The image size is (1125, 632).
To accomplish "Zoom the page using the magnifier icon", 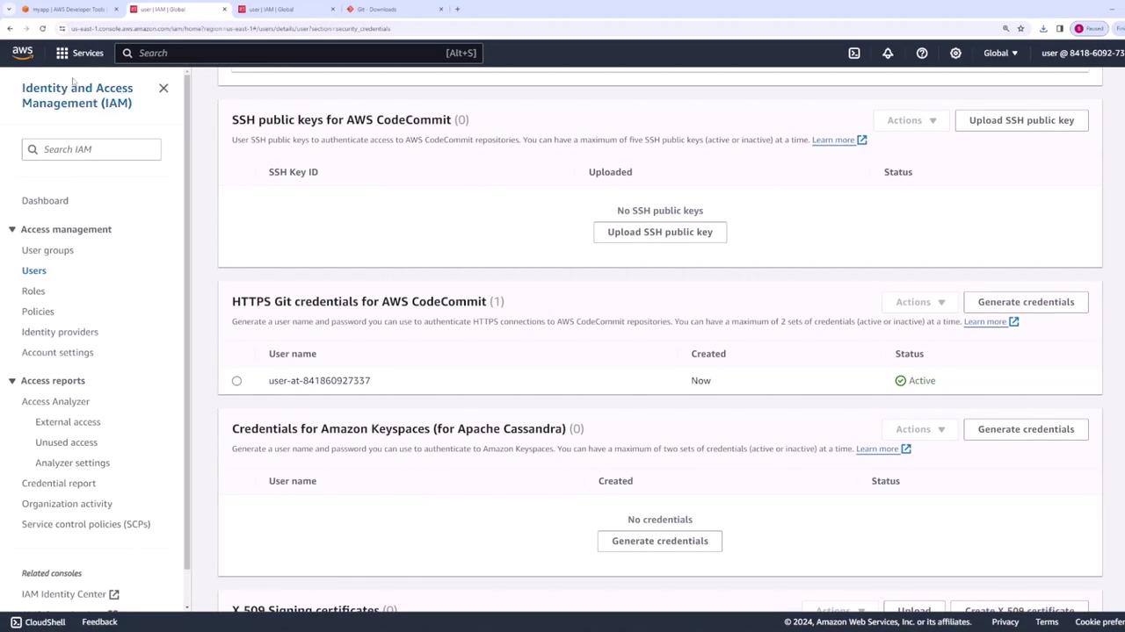I will tap(1005, 28).
